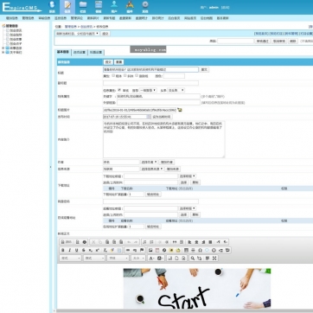The width and height of the screenshot is (313, 313).
Task: Pick text color in editor toolbar
Action: click(151, 259)
